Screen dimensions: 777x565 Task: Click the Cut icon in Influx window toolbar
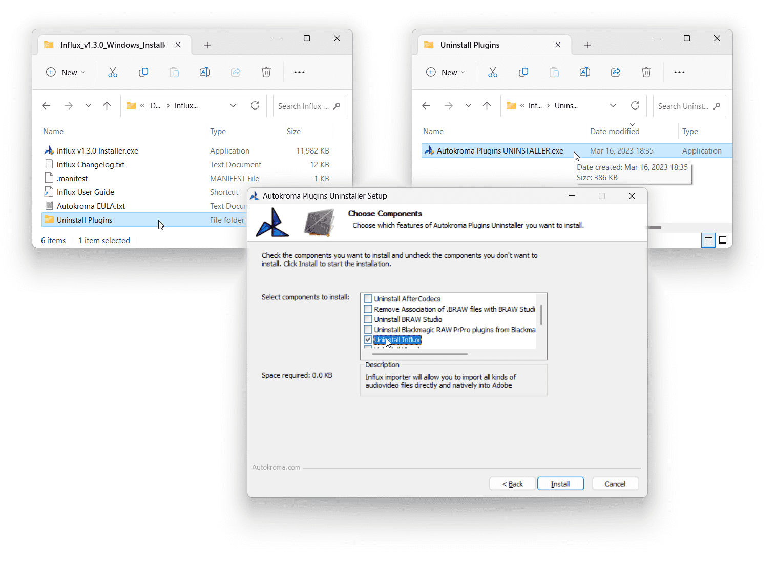[113, 72]
